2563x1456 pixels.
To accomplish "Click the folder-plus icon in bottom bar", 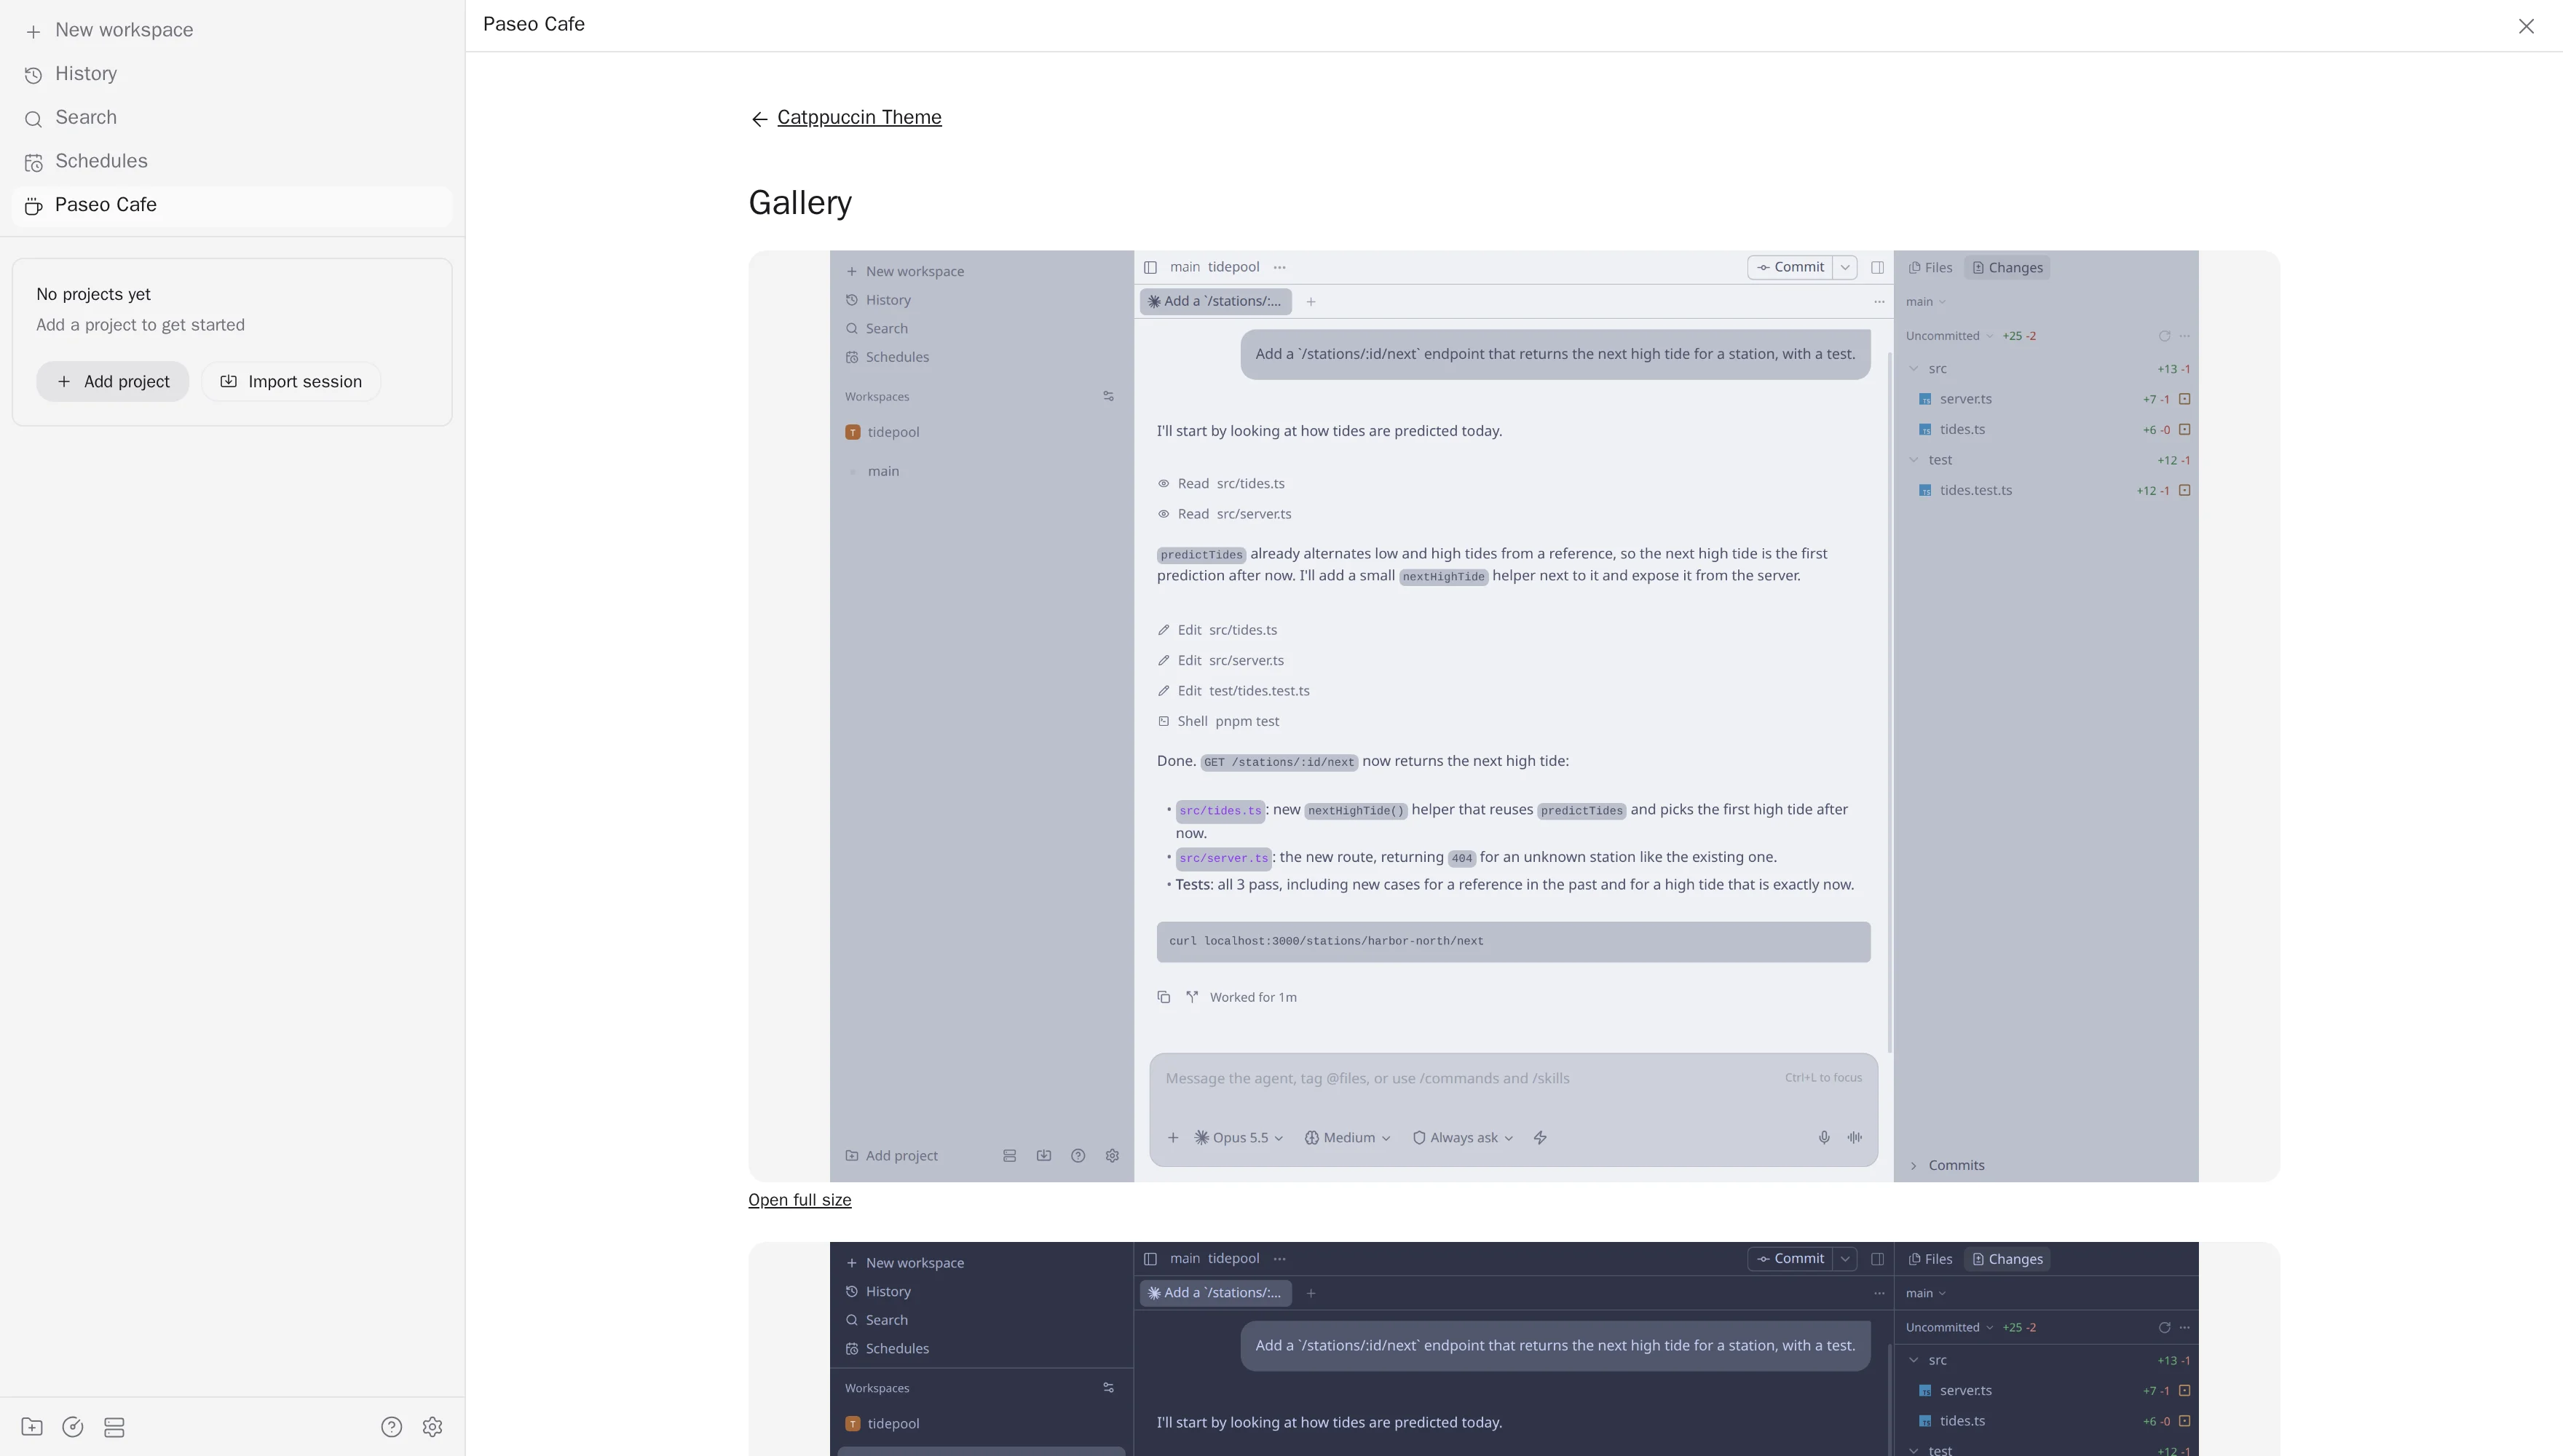I will pos(32,1427).
